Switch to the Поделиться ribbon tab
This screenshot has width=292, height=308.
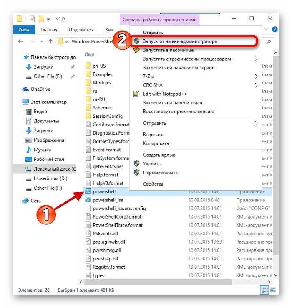(x=81, y=30)
